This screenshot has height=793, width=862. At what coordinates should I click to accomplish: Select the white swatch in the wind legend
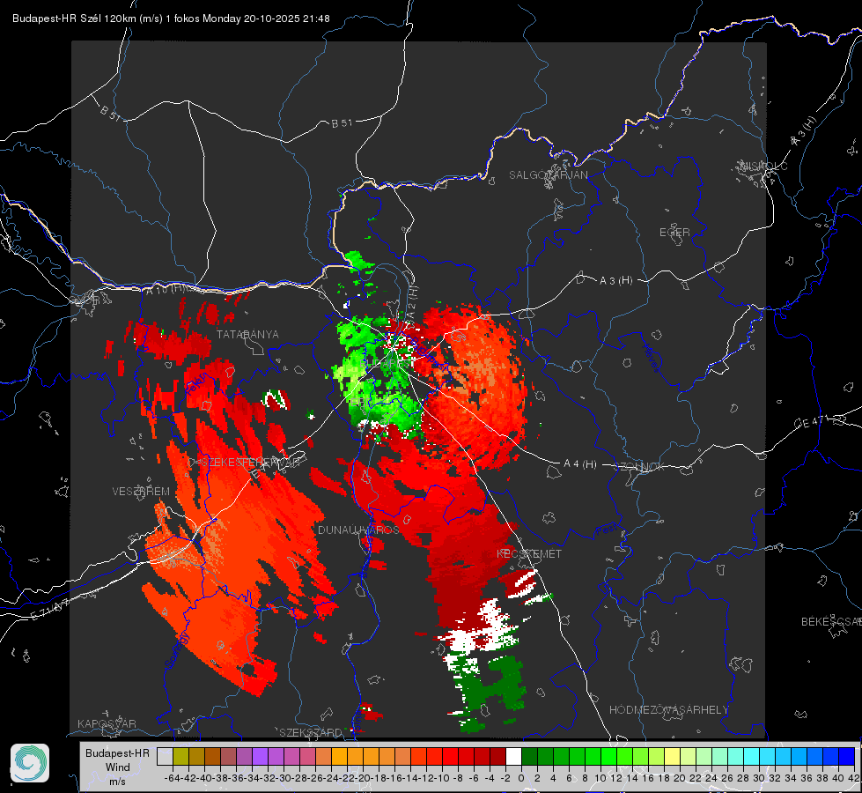pyautogui.click(x=513, y=756)
